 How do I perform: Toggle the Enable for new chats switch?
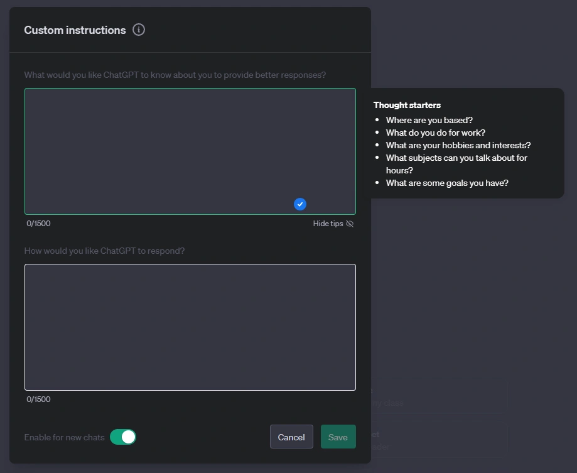pos(123,437)
